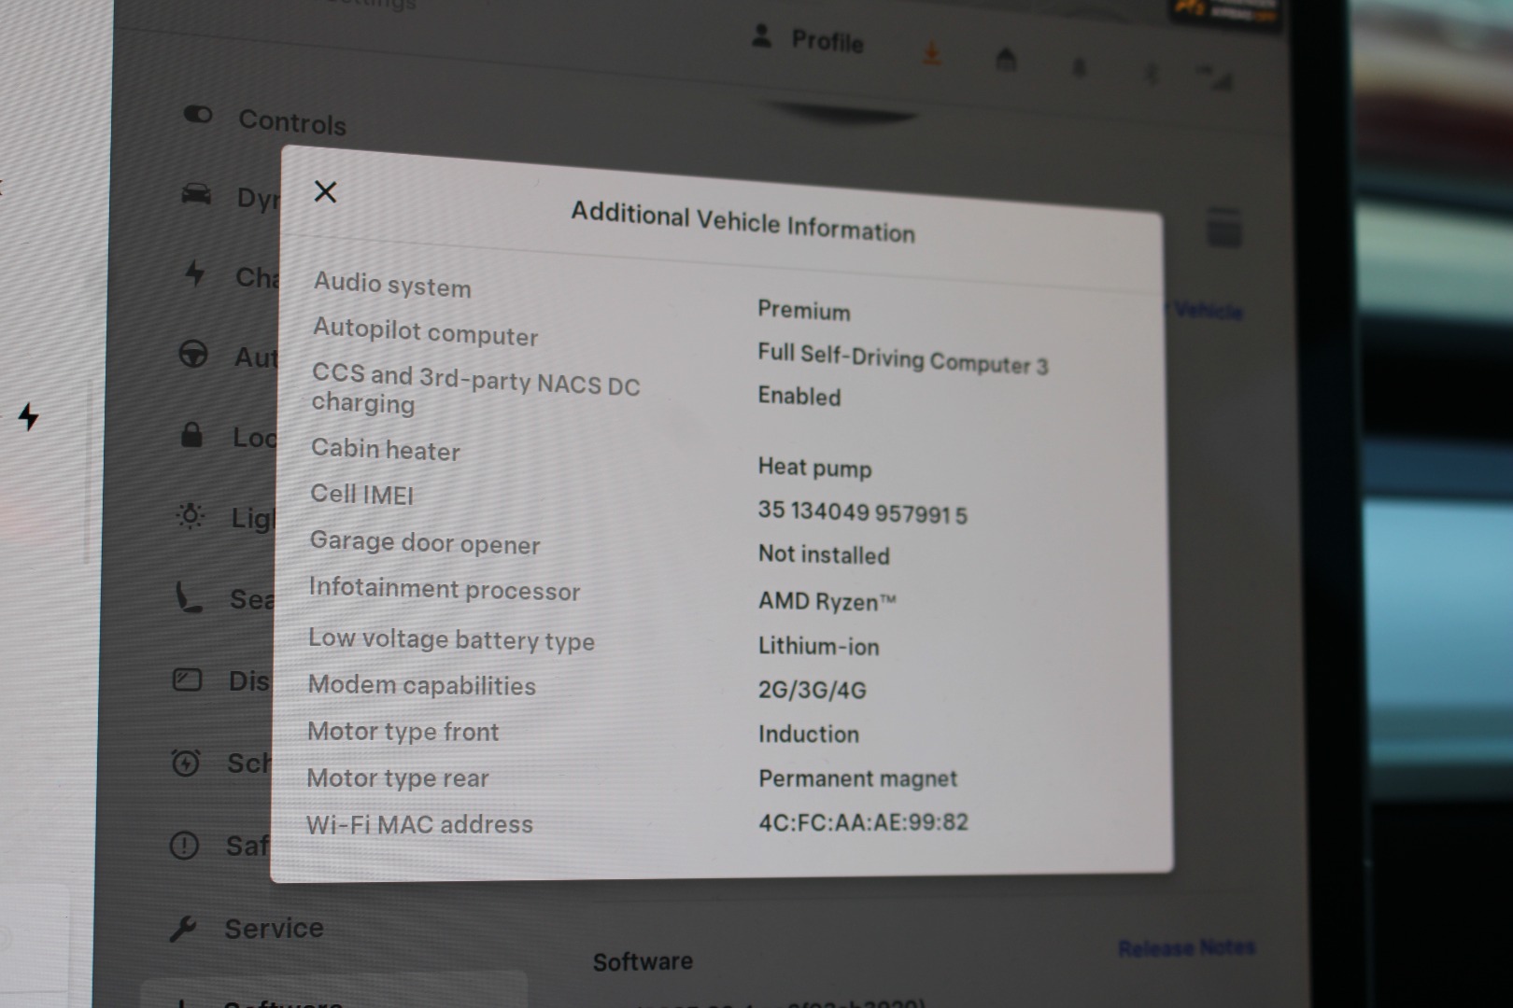Click the Display screen icon
The width and height of the screenshot is (1513, 1008).
pos(188,679)
